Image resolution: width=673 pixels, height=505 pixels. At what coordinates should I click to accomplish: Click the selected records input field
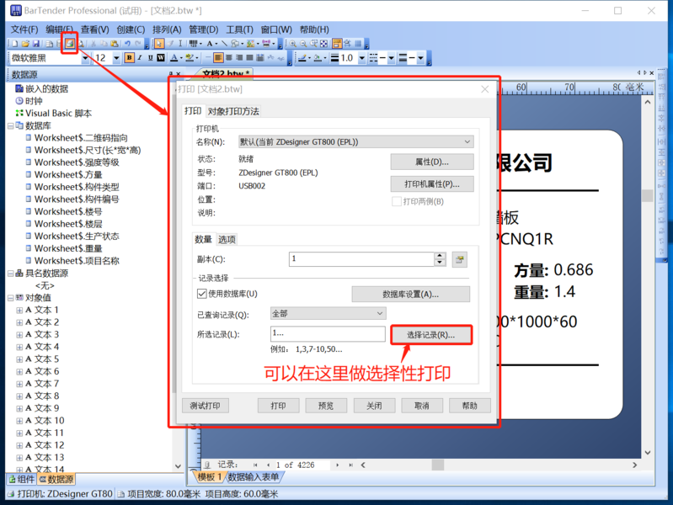[328, 334]
